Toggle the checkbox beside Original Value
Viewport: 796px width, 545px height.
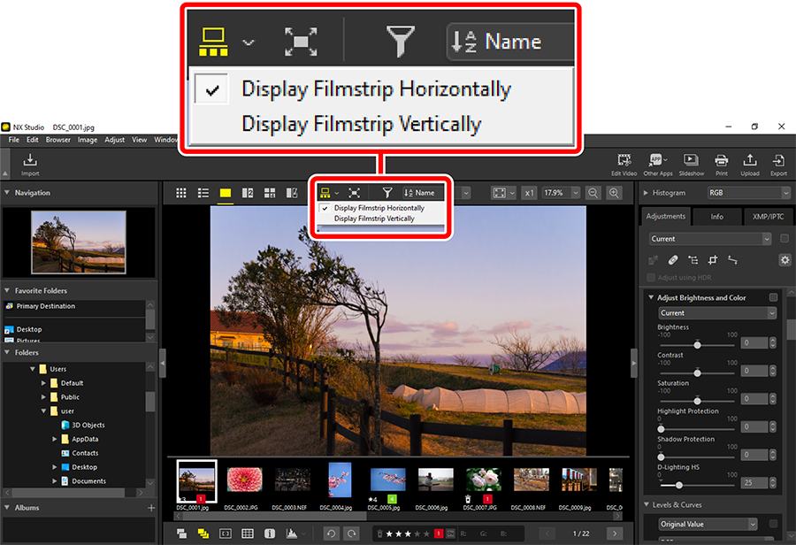pyautogui.click(x=773, y=524)
